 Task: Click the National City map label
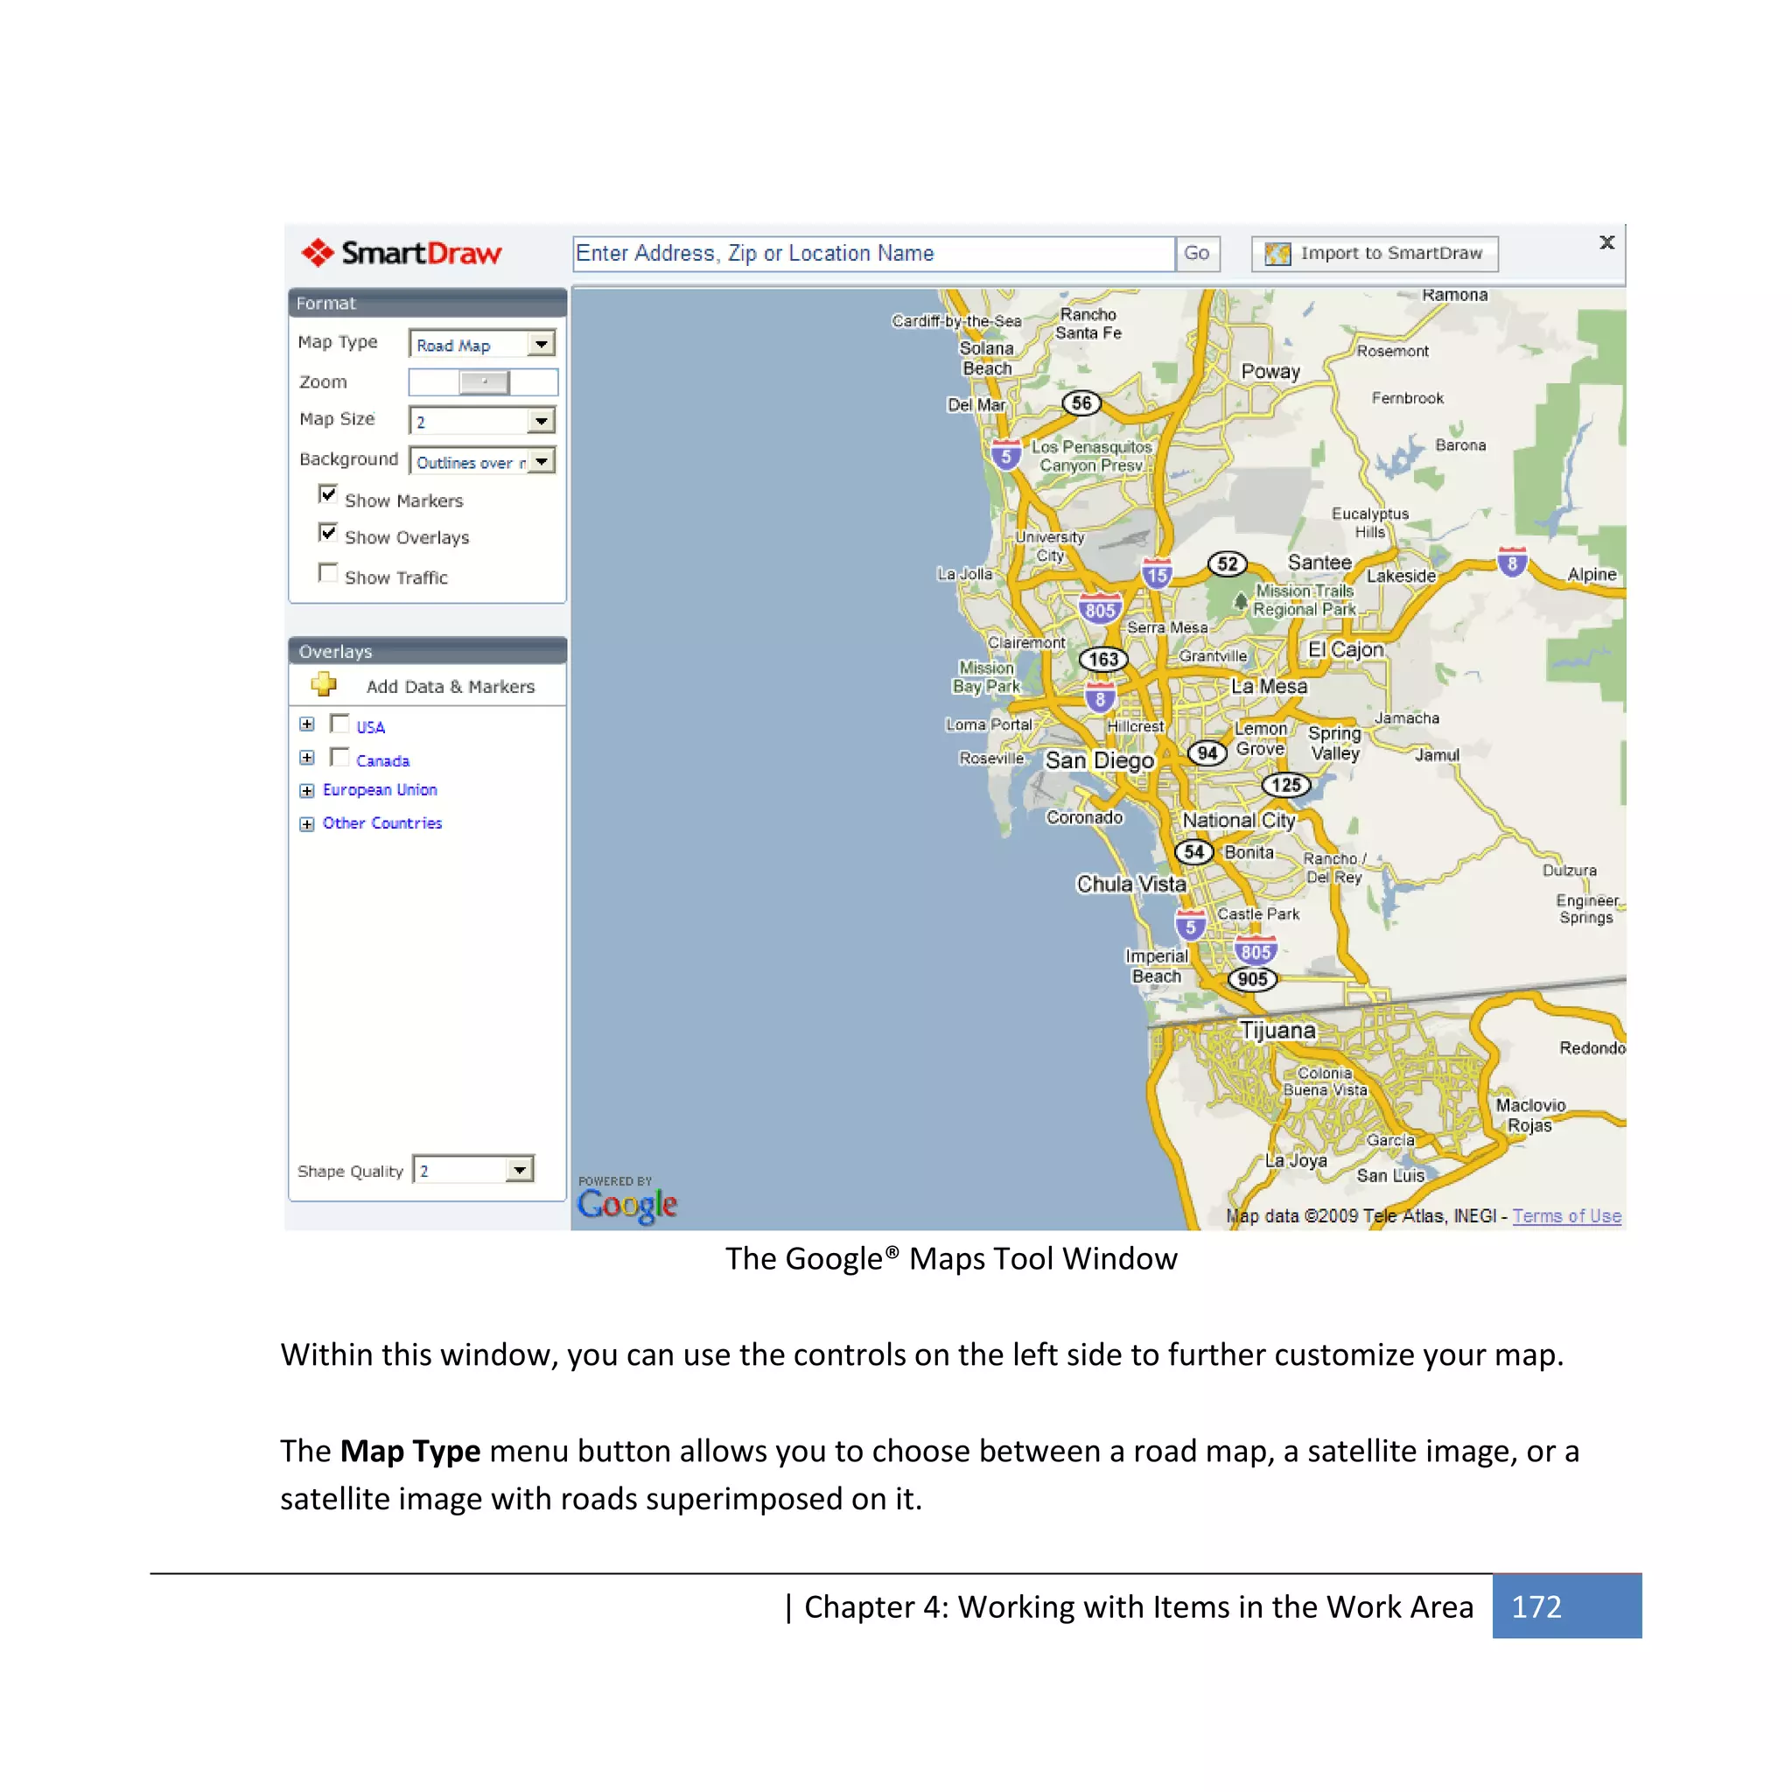coord(1238,820)
